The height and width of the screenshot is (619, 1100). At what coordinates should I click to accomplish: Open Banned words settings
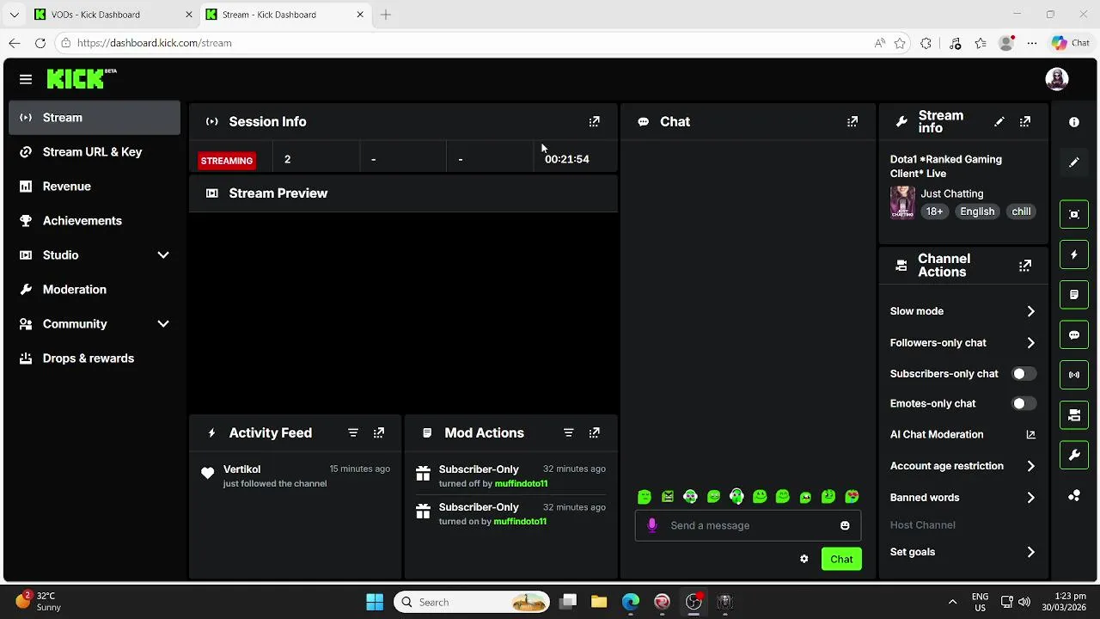coord(962,498)
